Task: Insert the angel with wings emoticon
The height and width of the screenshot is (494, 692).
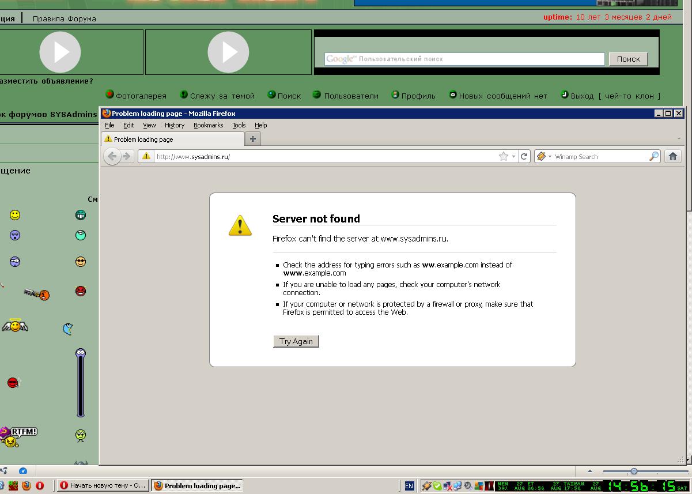Action: (x=14, y=326)
